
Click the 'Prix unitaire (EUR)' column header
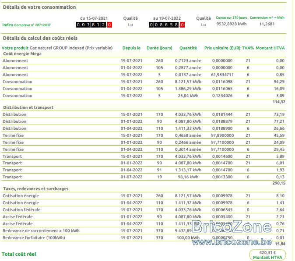[222, 48]
